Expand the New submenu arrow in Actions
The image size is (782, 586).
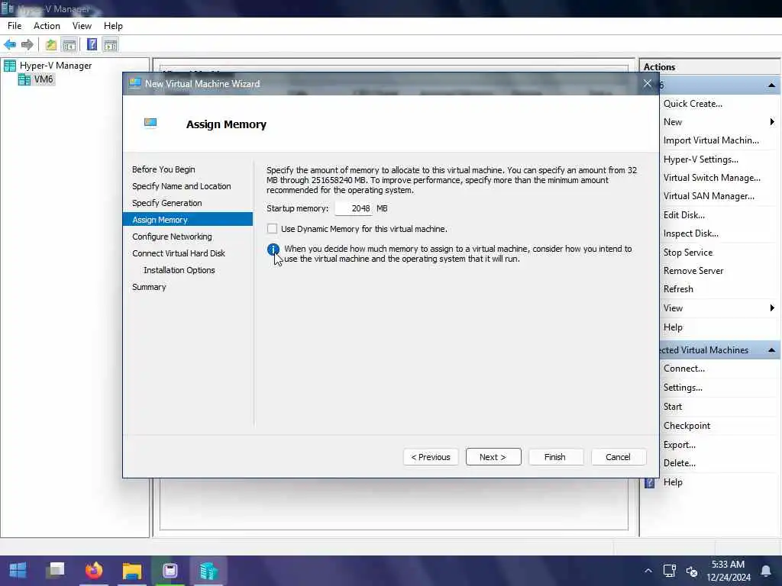pos(771,122)
